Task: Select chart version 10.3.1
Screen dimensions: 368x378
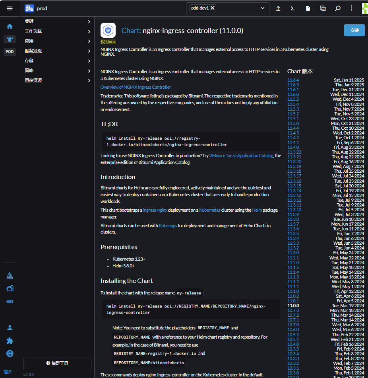Action: click(x=293, y=368)
